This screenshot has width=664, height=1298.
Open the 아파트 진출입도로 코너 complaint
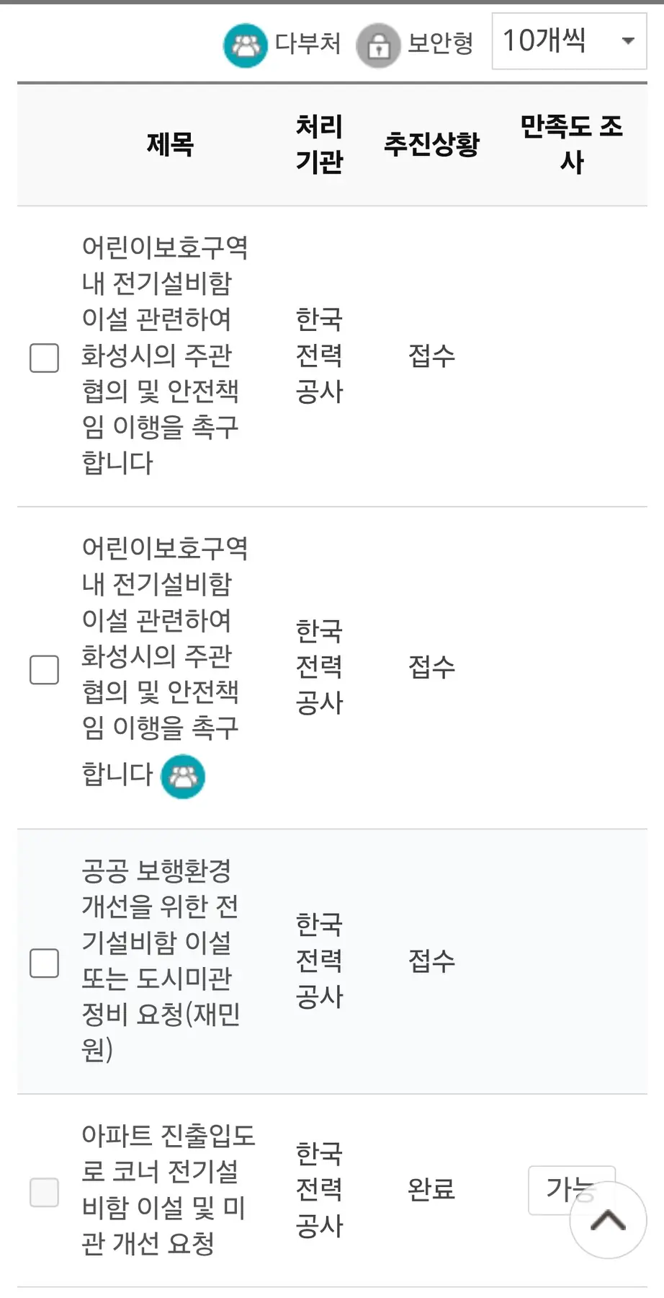(x=167, y=1189)
